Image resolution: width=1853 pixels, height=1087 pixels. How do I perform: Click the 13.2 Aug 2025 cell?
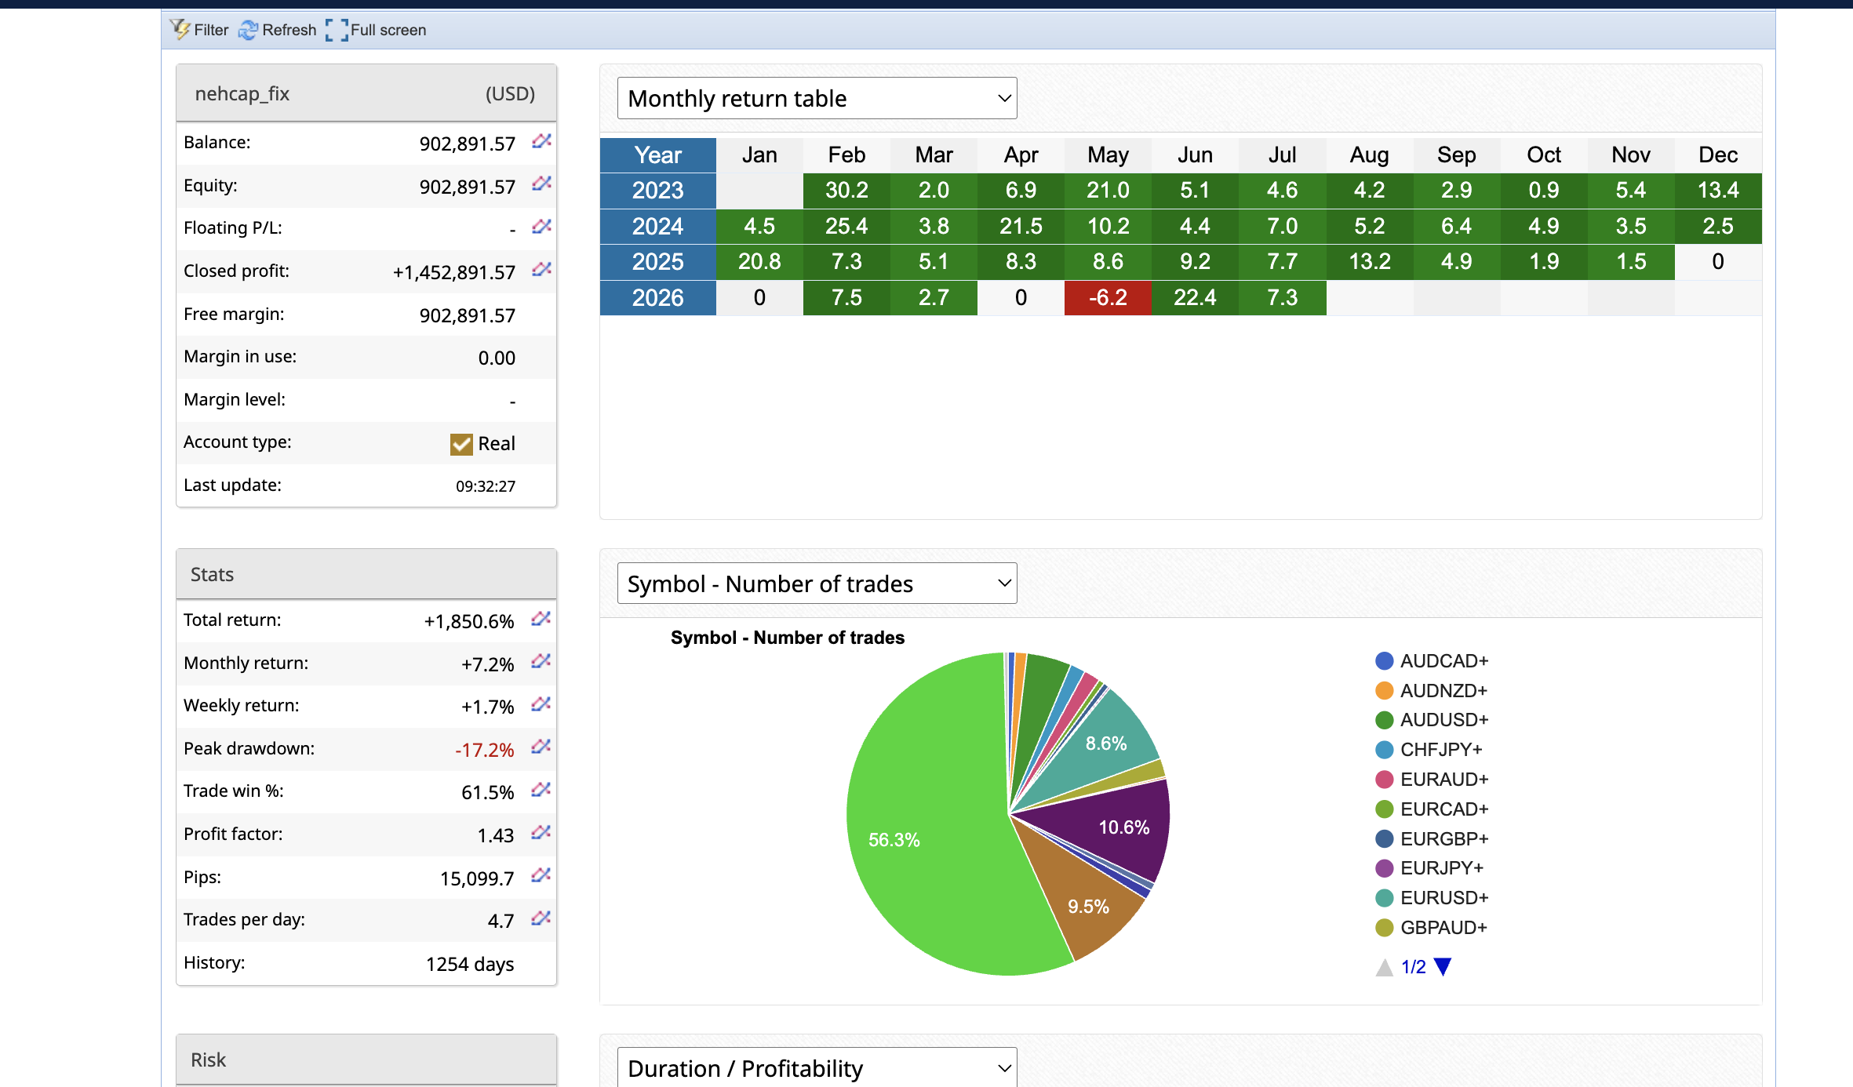(1369, 261)
